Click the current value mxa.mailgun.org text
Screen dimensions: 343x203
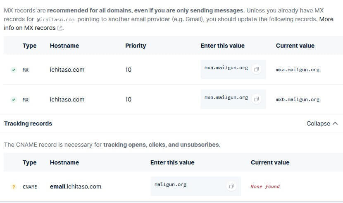click(298, 70)
